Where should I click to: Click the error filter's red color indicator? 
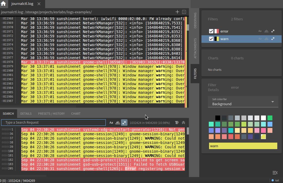(217, 31)
